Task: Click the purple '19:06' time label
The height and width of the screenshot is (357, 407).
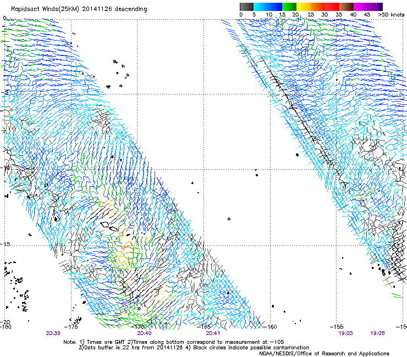Action: tap(377, 333)
